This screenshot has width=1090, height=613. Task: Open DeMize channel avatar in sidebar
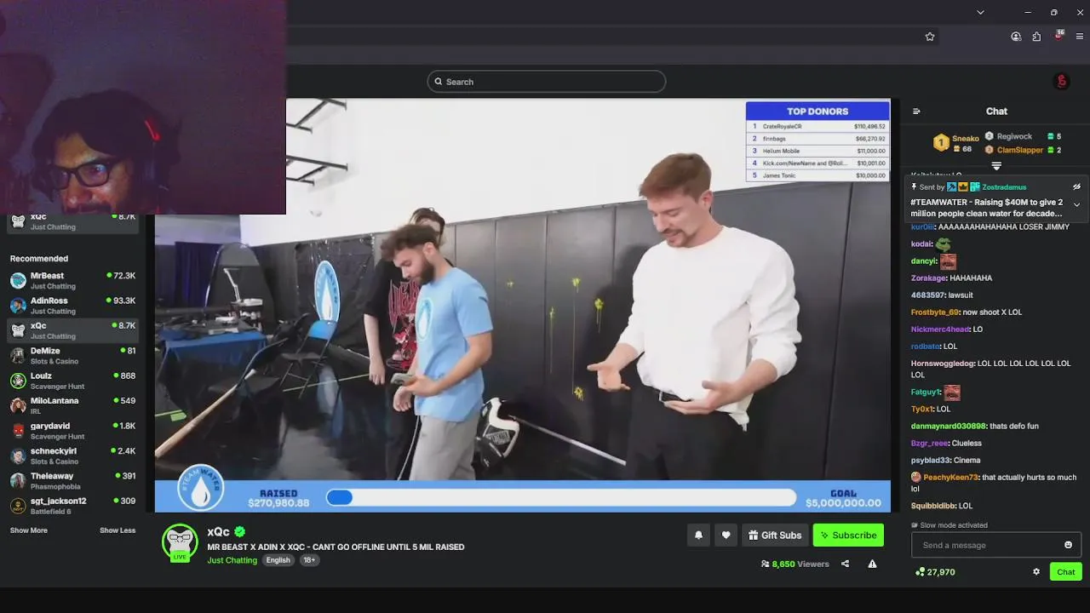(x=18, y=355)
